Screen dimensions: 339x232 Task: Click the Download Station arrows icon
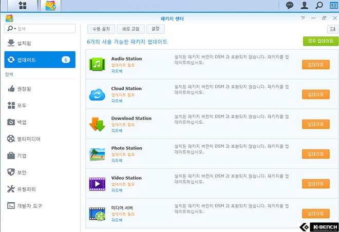pos(97,124)
